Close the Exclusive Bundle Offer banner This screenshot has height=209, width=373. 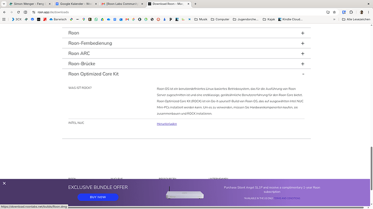(x=4, y=183)
